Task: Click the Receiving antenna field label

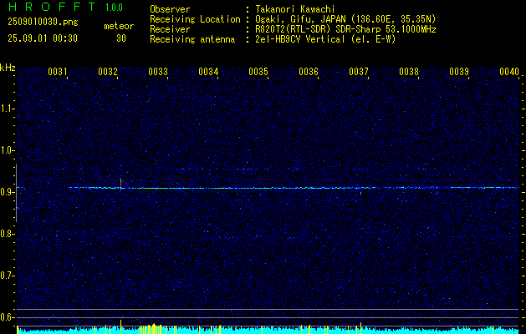Action: tap(192, 39)
